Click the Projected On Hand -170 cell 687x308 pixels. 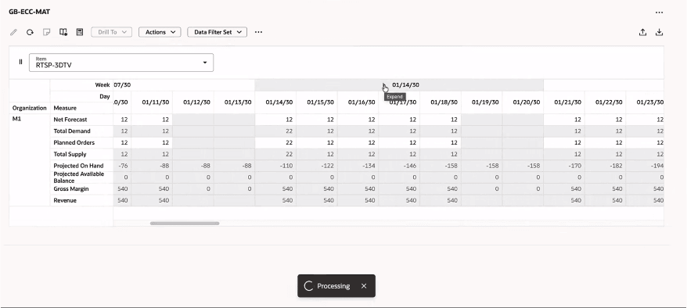(x=564, y=166)
